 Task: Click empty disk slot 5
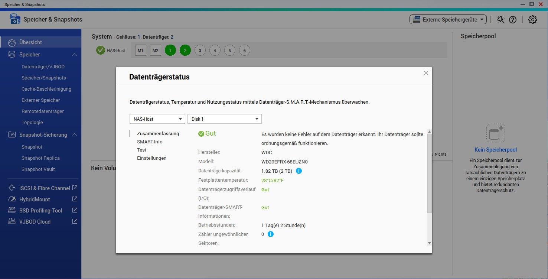pyautogui.click(x=230, y=51)
